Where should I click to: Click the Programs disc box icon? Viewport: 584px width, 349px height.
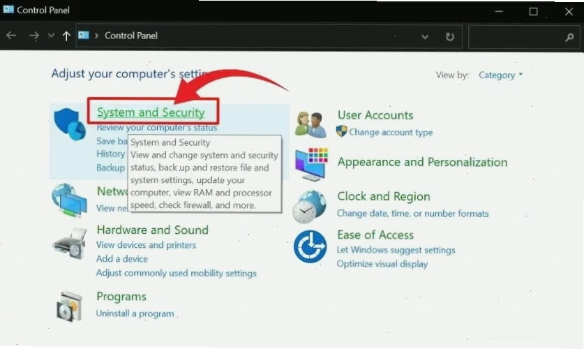coord(69,306)
